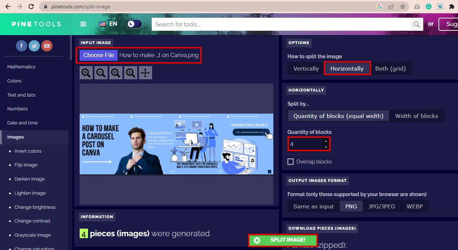Open PineTools YouTube channel
Screen dimensions: 458x250
click(x=47, y=46)
